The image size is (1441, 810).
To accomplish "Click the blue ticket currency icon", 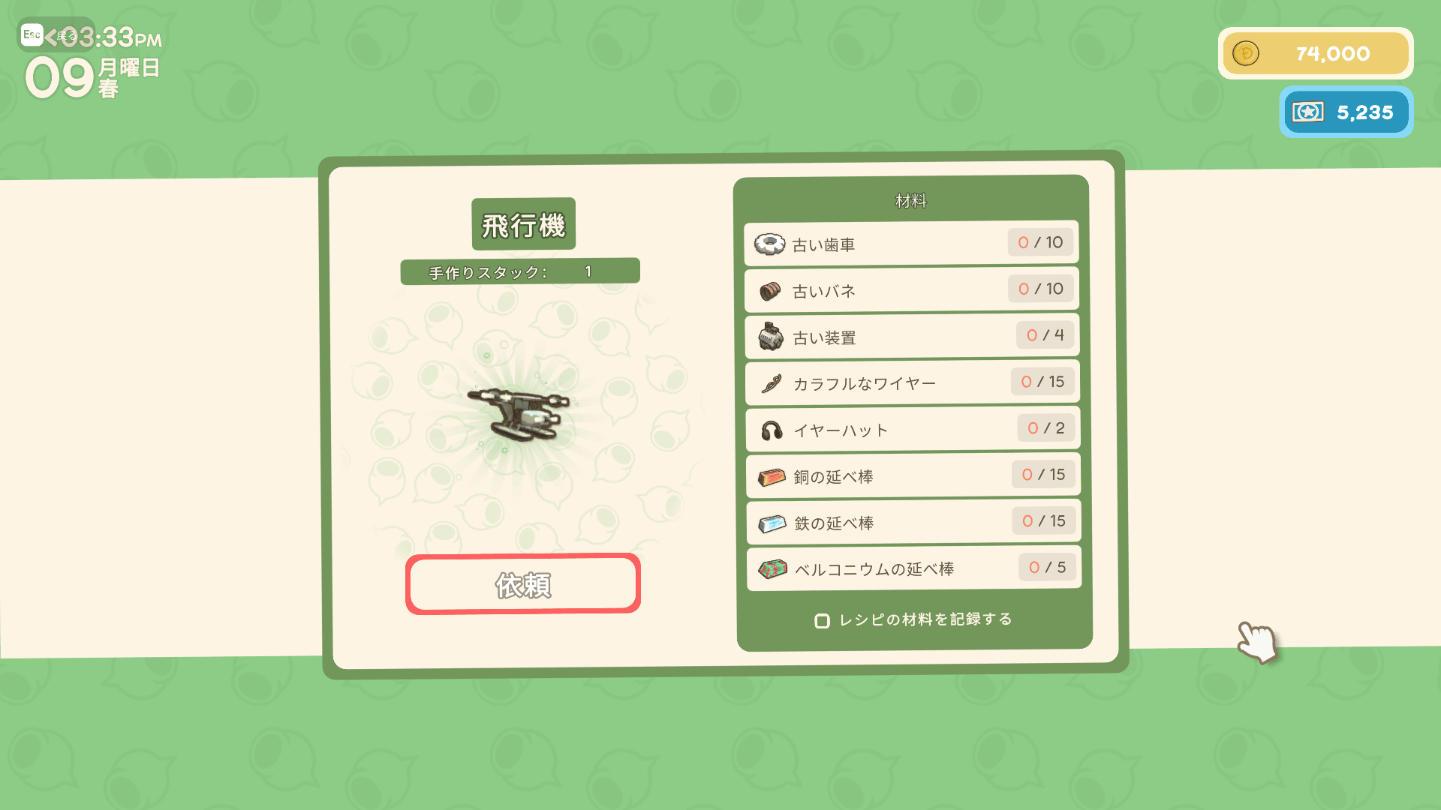I will 1308,112.
